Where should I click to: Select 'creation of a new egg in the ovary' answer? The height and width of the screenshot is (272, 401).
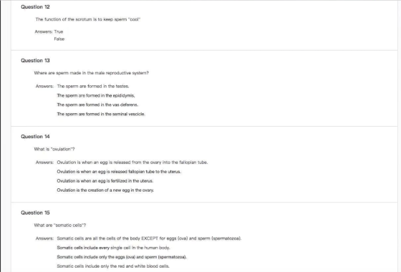point(105,190)
